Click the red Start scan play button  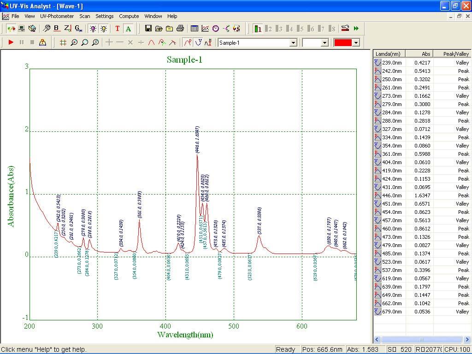[11, 42]
